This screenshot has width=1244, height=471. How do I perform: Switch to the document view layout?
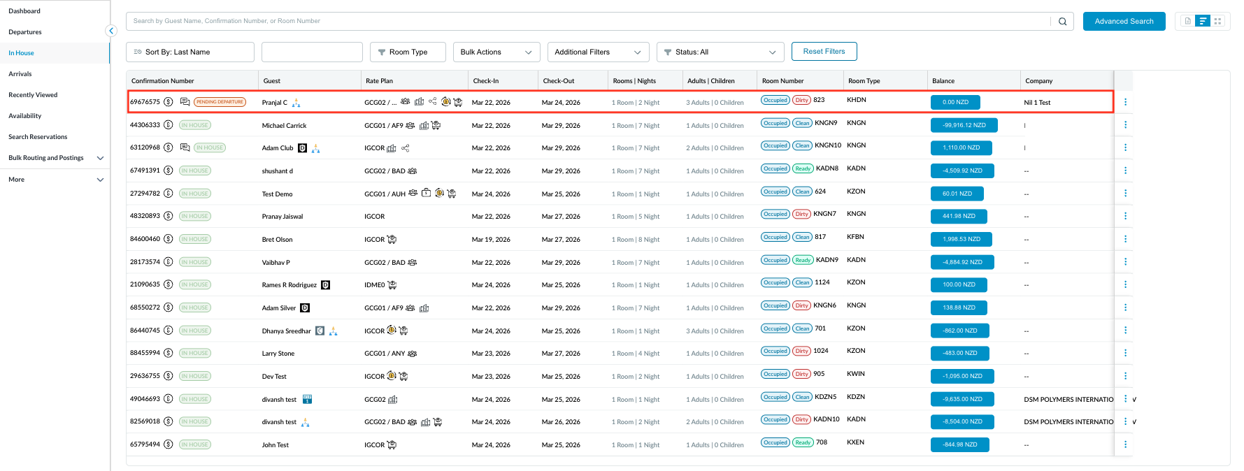[x=1187, y=21]
